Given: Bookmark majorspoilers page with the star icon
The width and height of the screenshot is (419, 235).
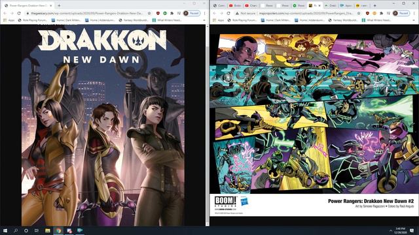Looking at the screenshot, I should point(359,13).
